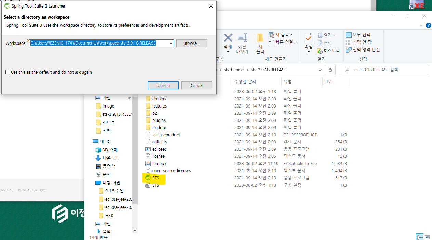The height and width of the screenshot is (240, 432).
Task: Switch to details view icon in status bar
Action: [419, 237]
